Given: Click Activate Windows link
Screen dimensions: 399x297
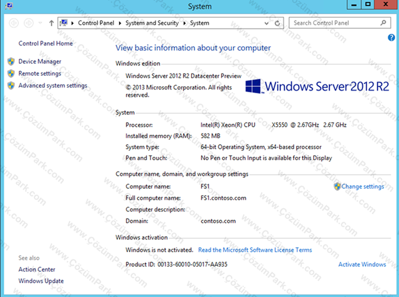Looking at the screenshot, I should pos(362,265).
